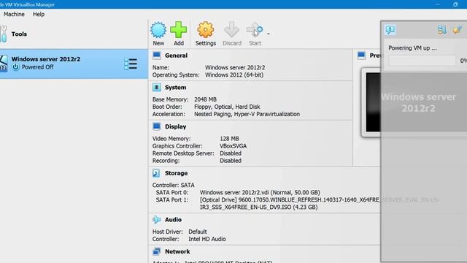Click the 128 MB video memory value

[x=229, y=139]
